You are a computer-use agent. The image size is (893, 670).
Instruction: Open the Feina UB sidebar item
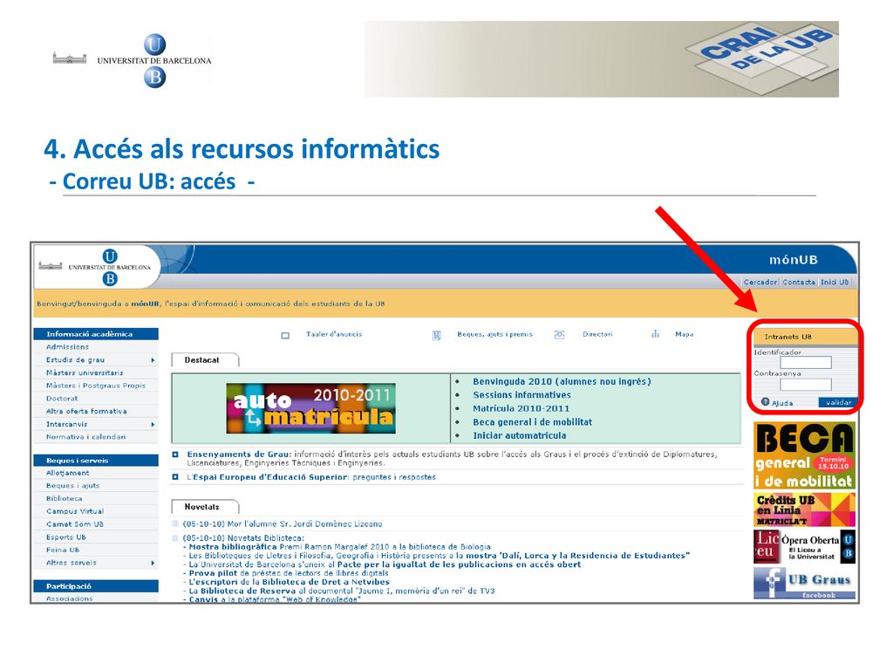point(63,550)
